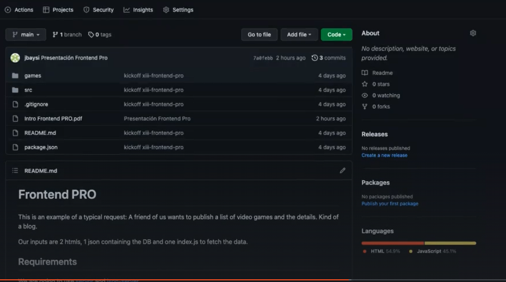
Task: Click the commits history clock icon
Action: (314, 58)
